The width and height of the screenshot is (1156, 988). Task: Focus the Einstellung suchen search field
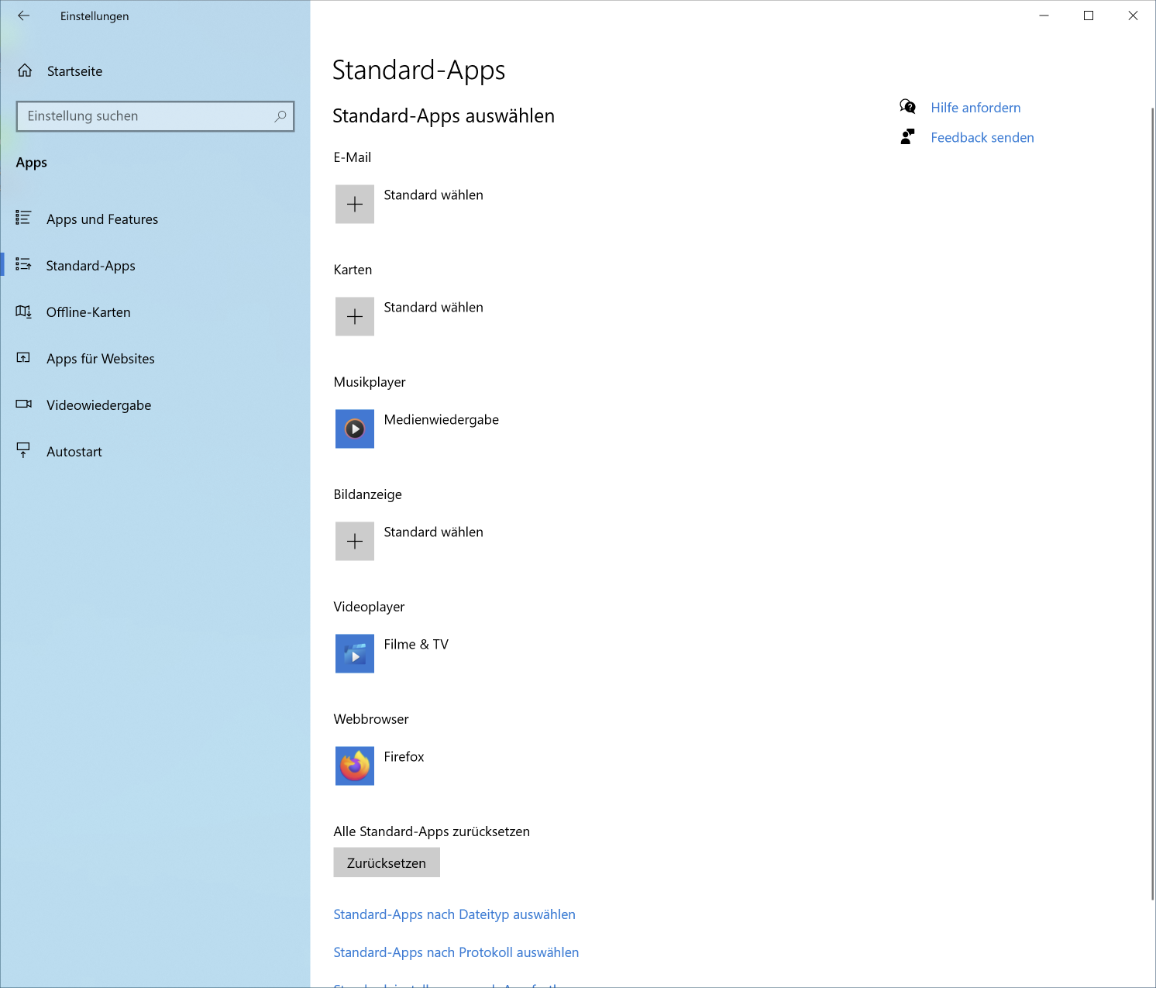[x=155, y=116]
